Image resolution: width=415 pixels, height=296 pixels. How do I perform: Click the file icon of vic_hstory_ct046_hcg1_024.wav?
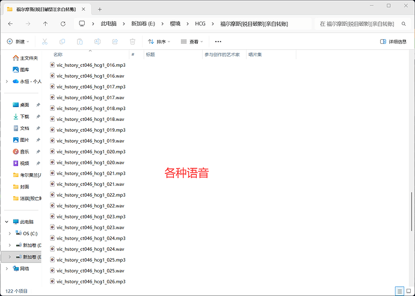click(52, 249)
